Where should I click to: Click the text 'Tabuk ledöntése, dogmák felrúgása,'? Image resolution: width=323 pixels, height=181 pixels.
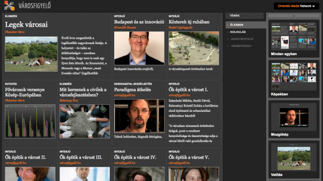[138, 136]
